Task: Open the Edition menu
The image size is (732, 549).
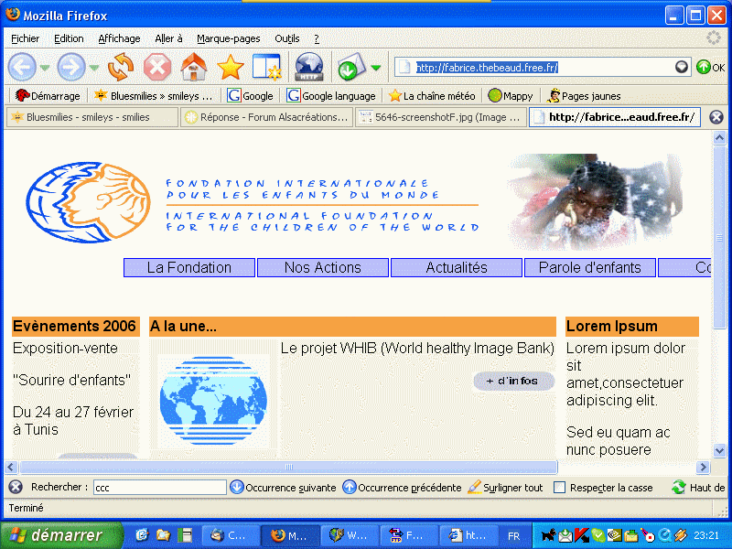Action: tap(69, 38)
